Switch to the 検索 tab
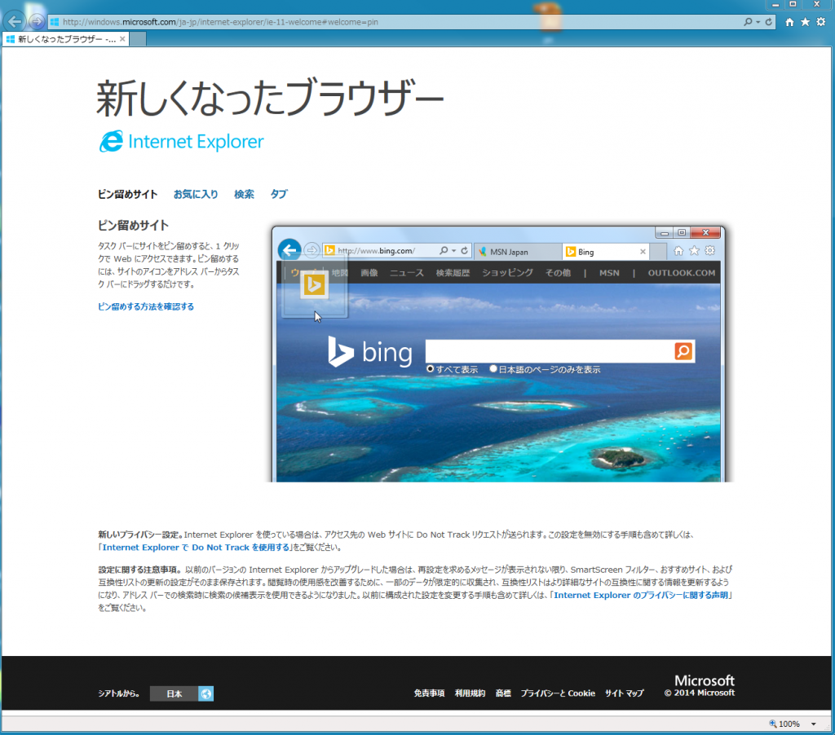 coord(244,194)
